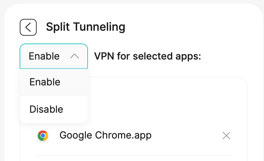264x161 pixels.
Task: Select the Enable option in the list
Action: point(45,82)
